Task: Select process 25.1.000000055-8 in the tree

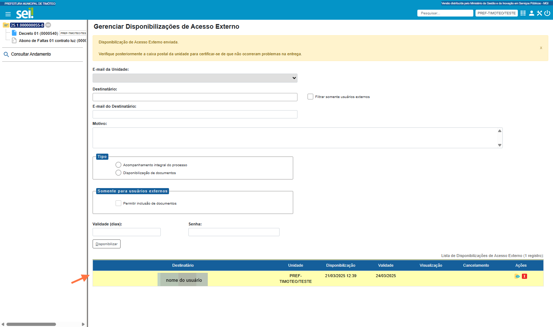Action: point(27,25)
